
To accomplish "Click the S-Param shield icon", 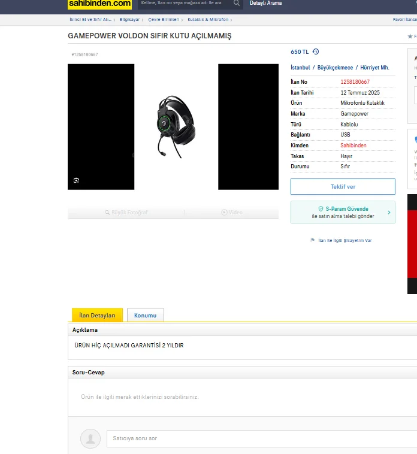I will 321,209.
